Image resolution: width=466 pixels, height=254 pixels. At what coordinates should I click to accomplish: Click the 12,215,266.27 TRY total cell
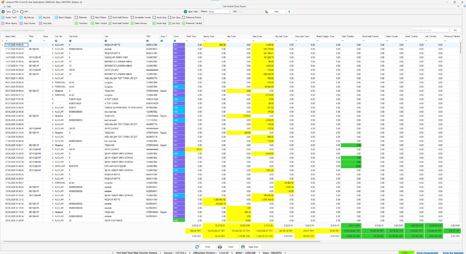coord(214,231)
